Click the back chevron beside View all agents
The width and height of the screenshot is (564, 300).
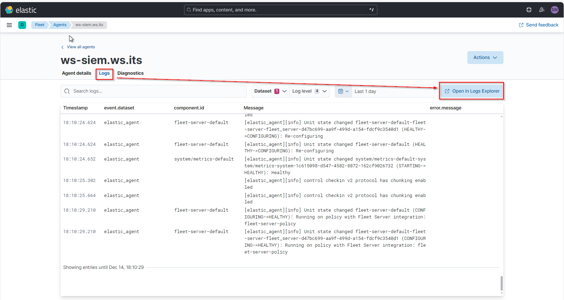pyautogui.click(x=62, y=47)
